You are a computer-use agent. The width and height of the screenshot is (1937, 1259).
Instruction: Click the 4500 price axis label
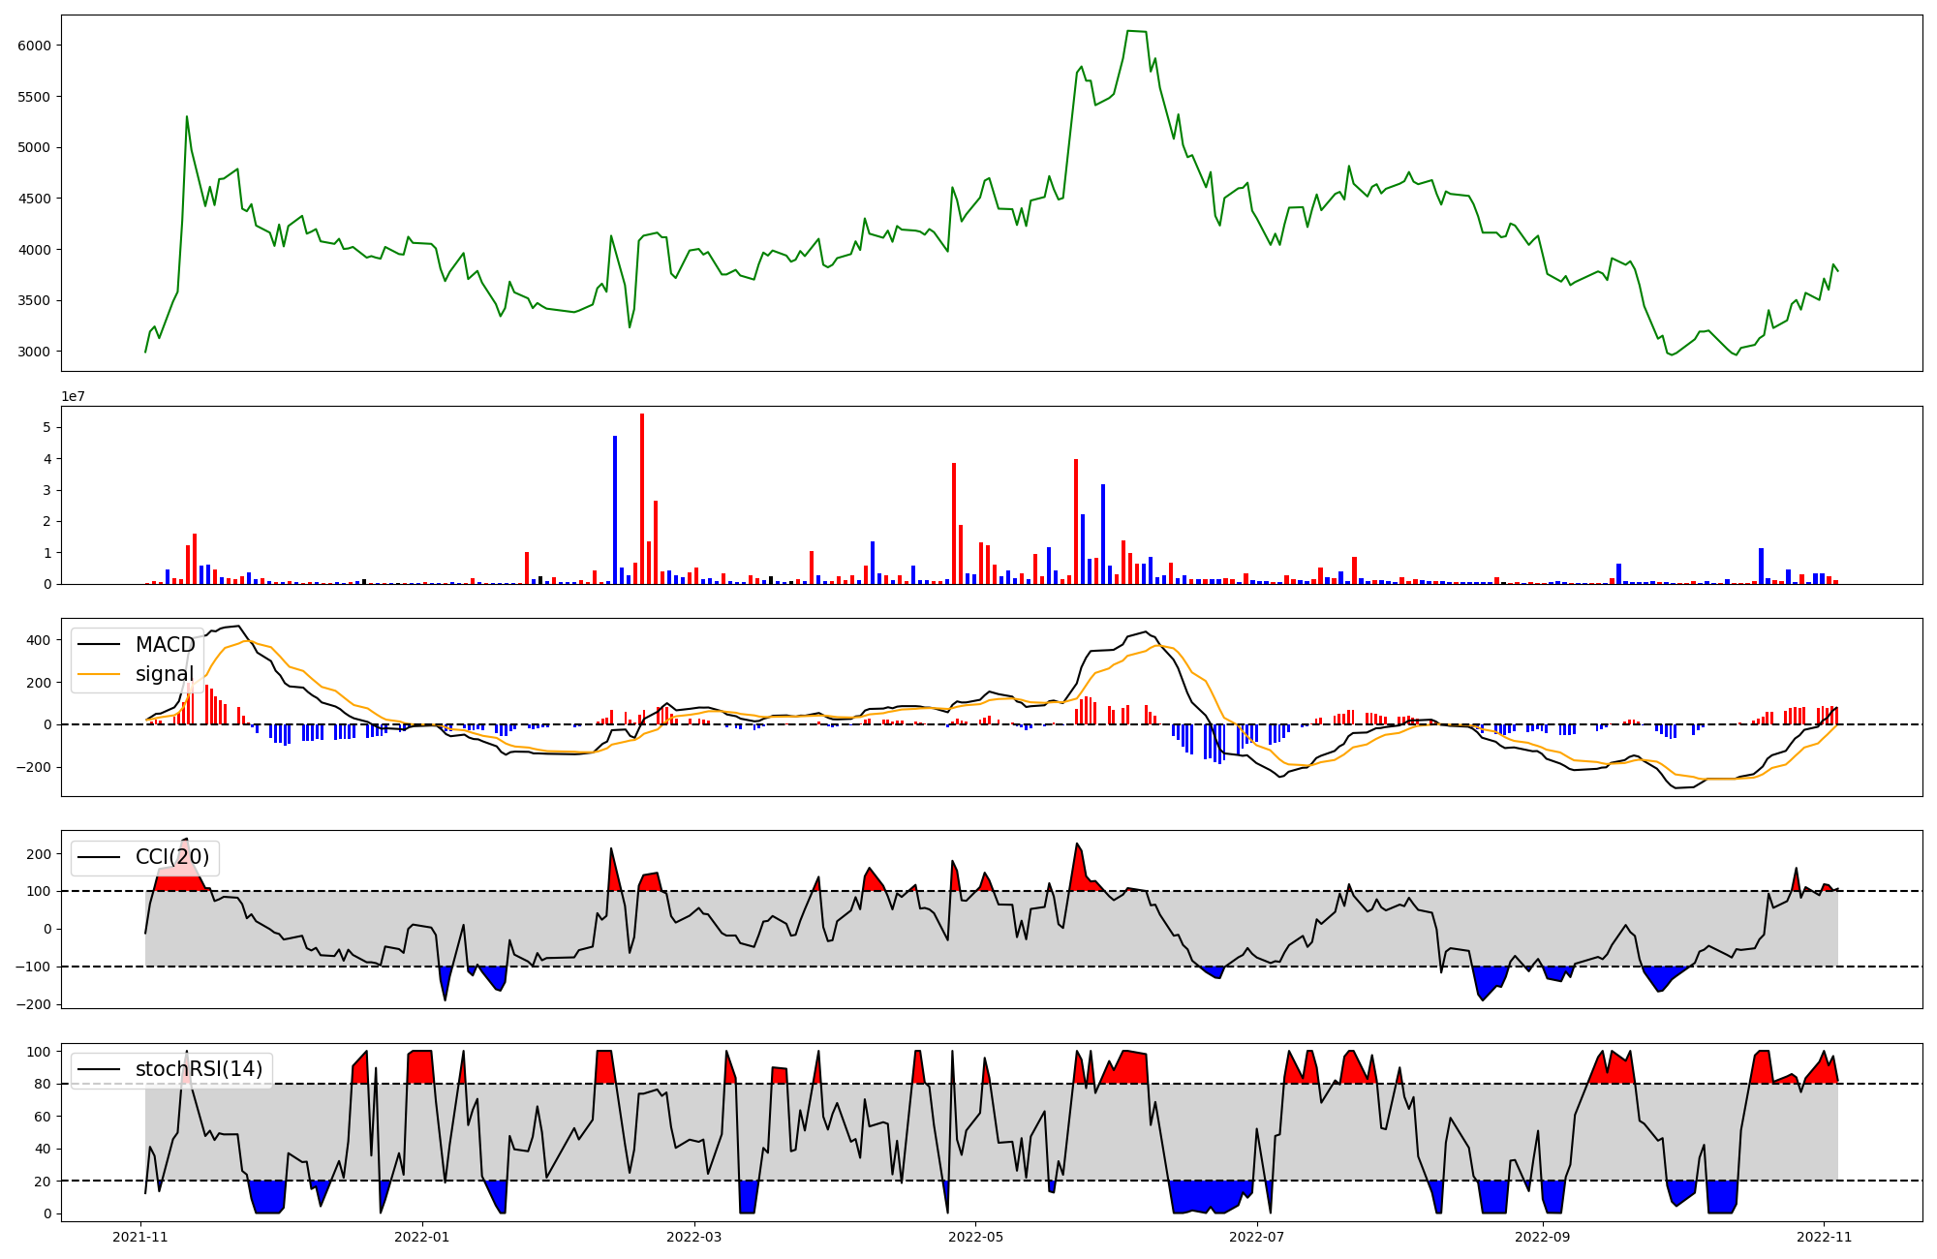click(x=33, y=199)
